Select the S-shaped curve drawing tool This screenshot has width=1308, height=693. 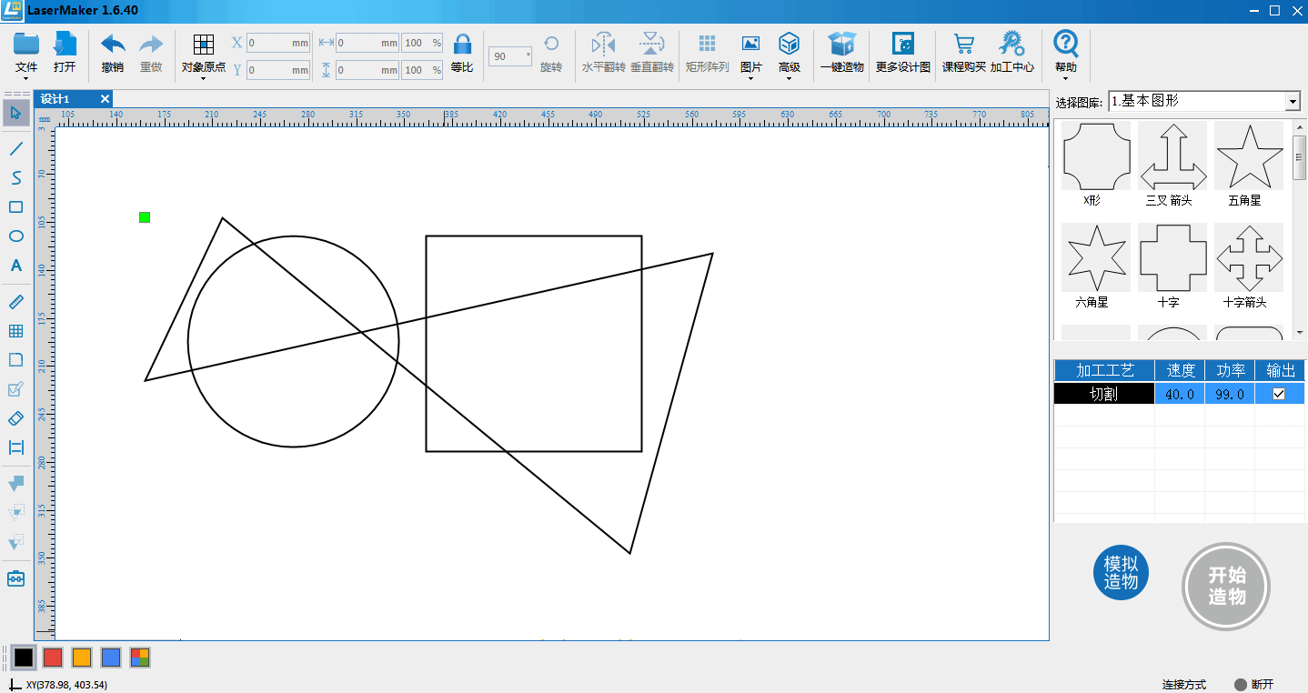[x=15, y=177]
